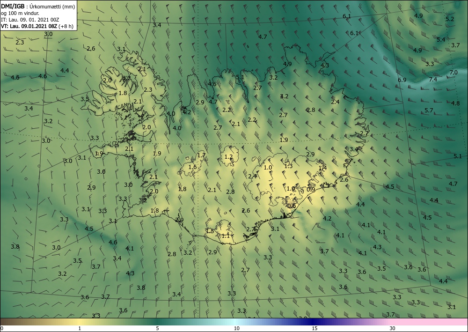Click the 1.3 value on the map
This screenshot has width=468, height=332.
pyautogui.click(x=288, y=166)
